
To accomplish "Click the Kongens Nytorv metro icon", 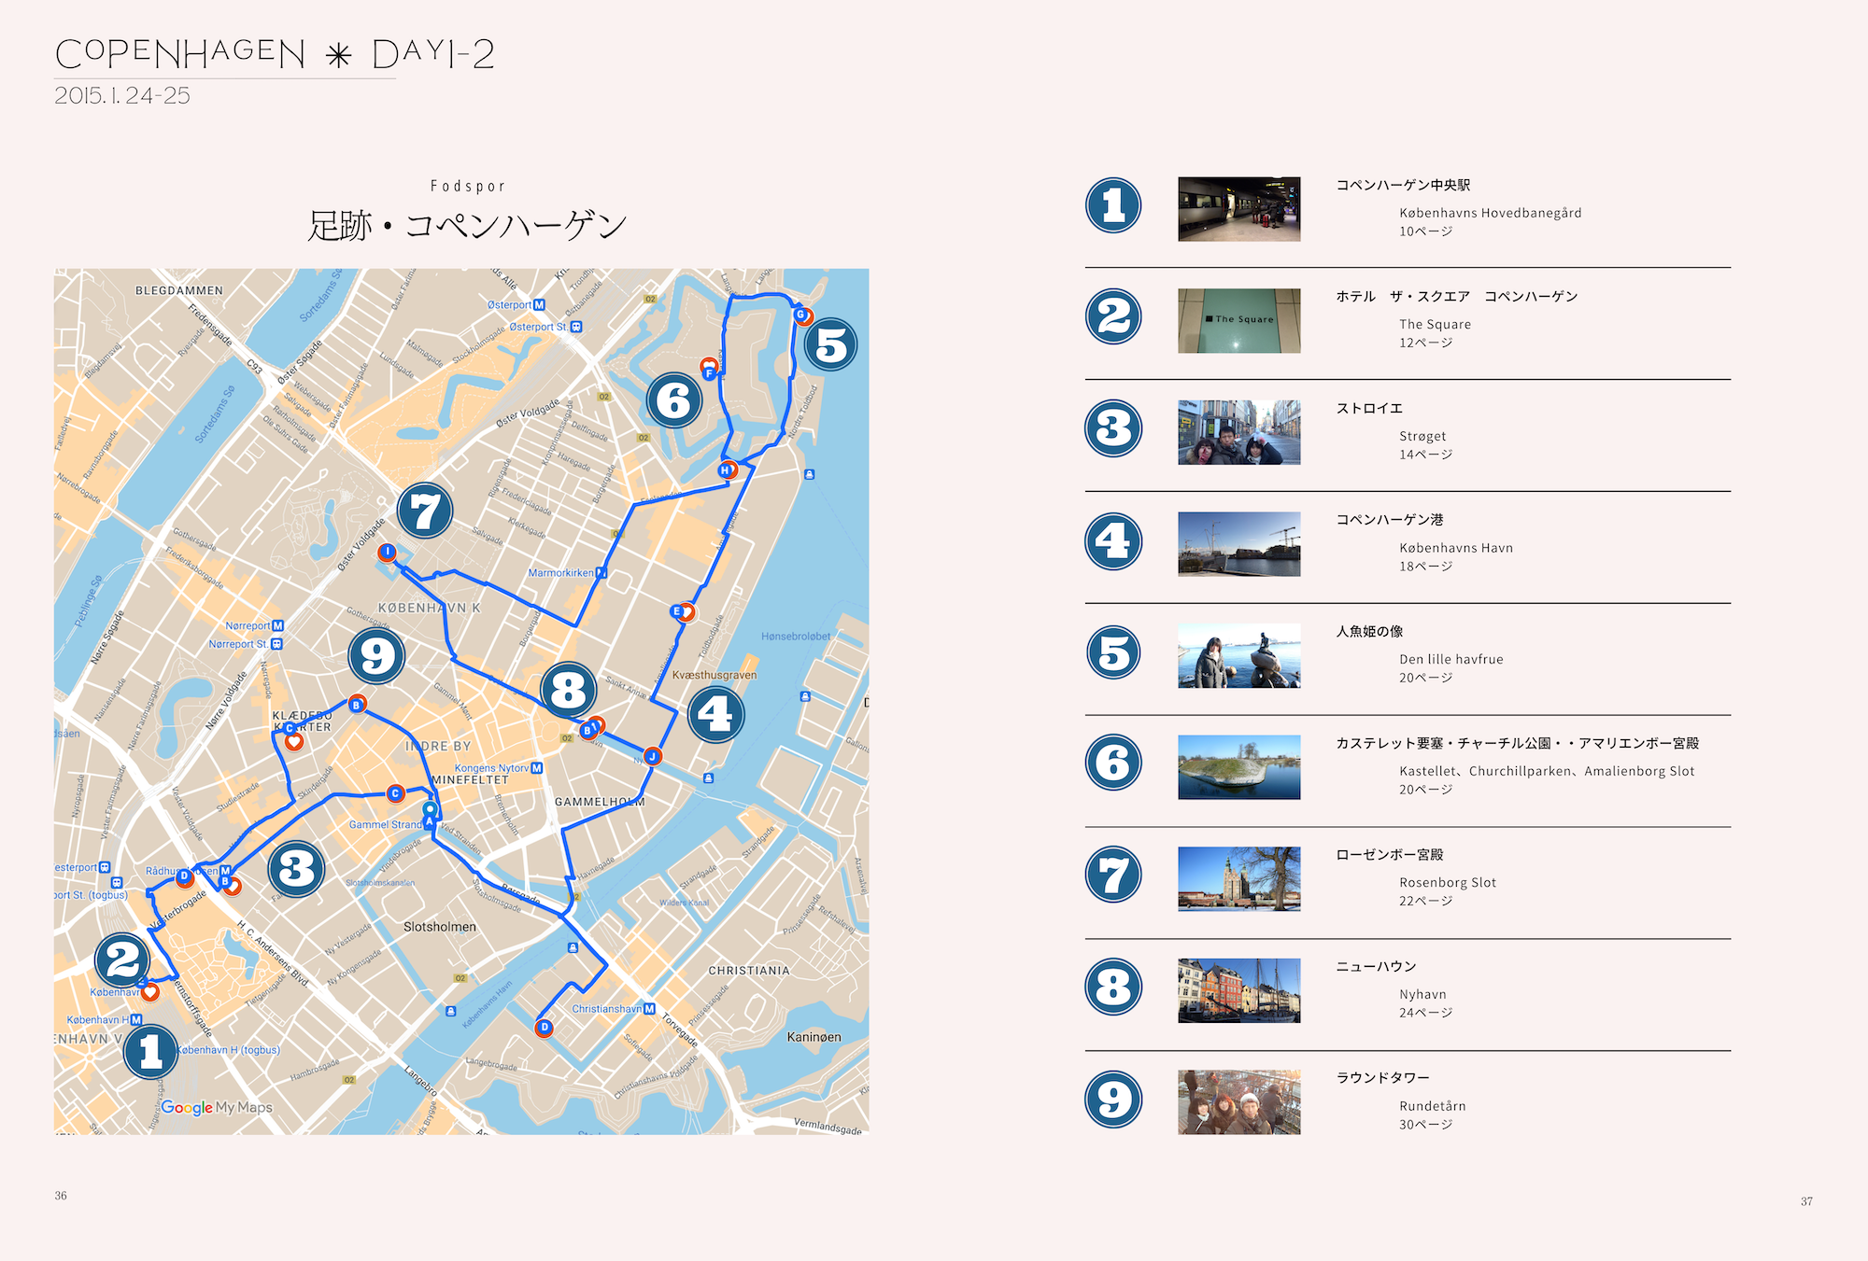I will click(537, 768).
